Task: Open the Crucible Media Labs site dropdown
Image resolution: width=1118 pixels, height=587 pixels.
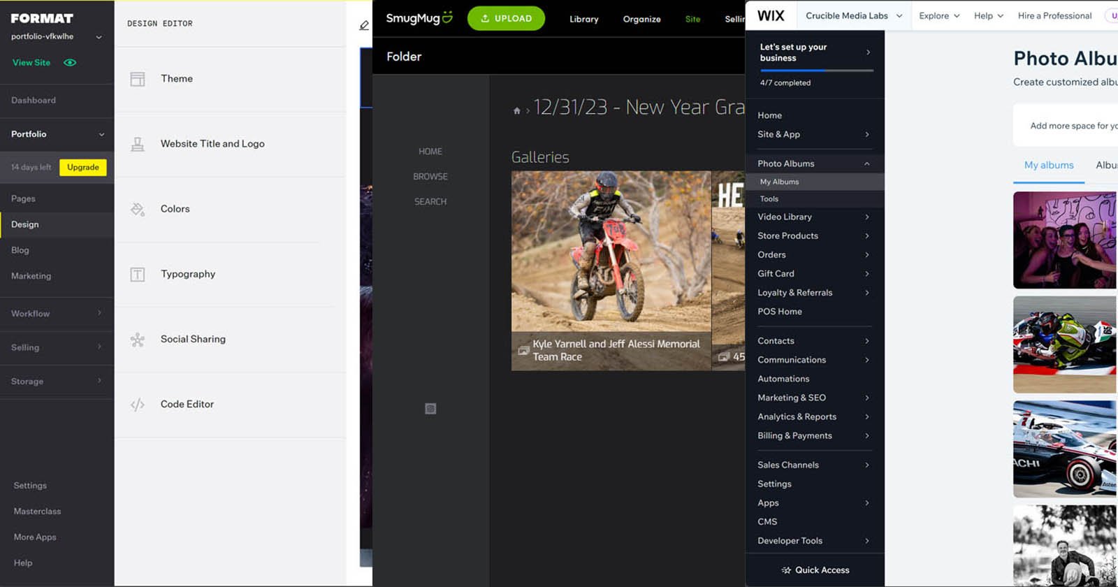Action: coord(854,15)
